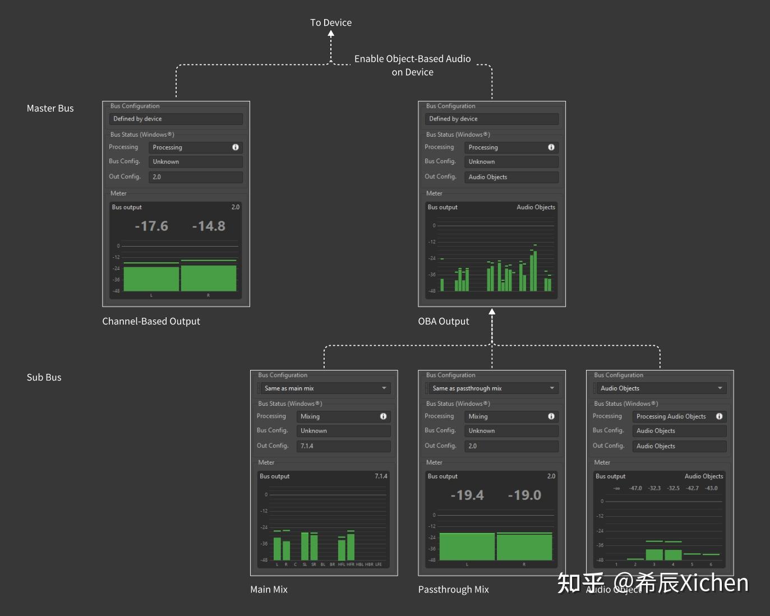770x616 pixels.
Task: Click the Channel-Based Output level meter
Action: click(176, 251)
